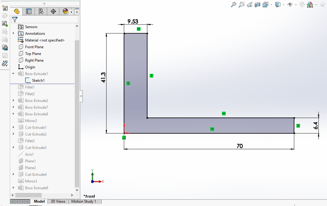Click the 41.3 height dimension

coord(103,78)
